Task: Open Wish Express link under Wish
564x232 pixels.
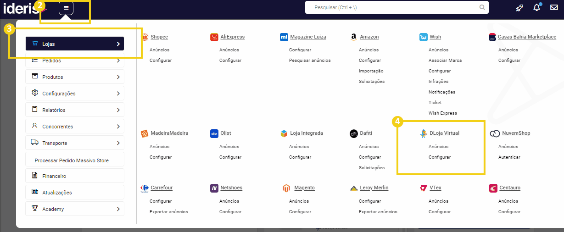Action: coord(443,113)
